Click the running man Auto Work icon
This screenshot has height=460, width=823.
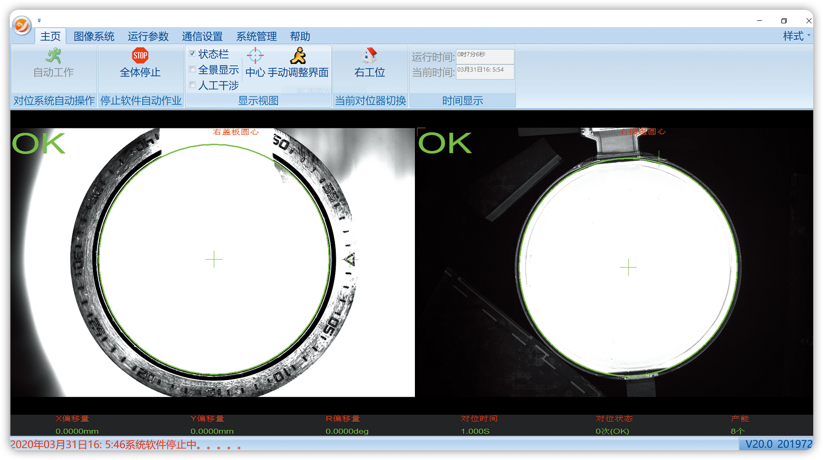click(x=54, y=56)
